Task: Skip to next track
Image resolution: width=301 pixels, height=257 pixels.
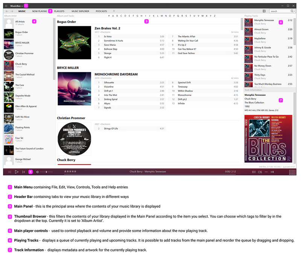Action: [23, 172]
